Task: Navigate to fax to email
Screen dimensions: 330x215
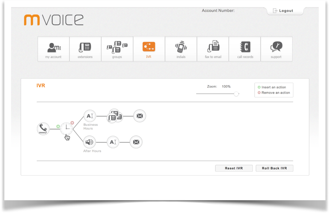Action: tap(213, 49)
